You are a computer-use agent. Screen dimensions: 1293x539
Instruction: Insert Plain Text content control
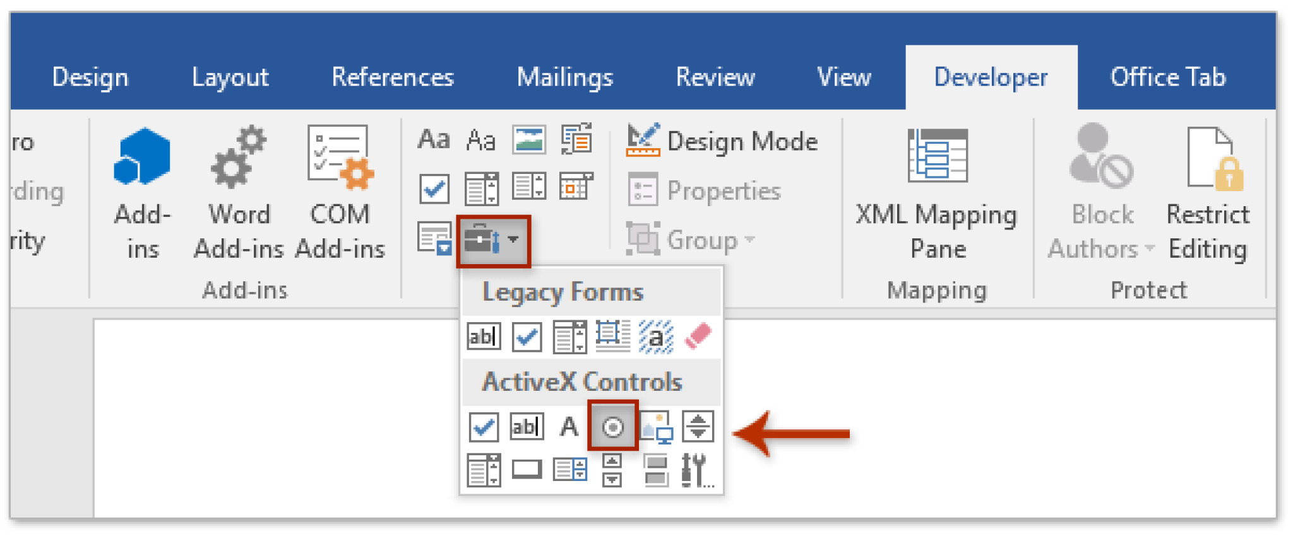coord(481,139)
